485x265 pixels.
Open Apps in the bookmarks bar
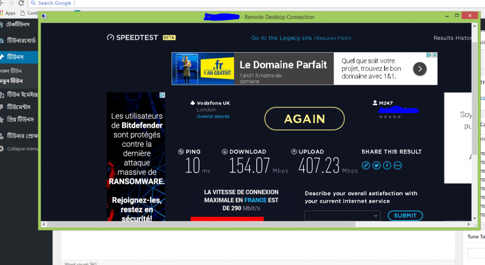8,13
